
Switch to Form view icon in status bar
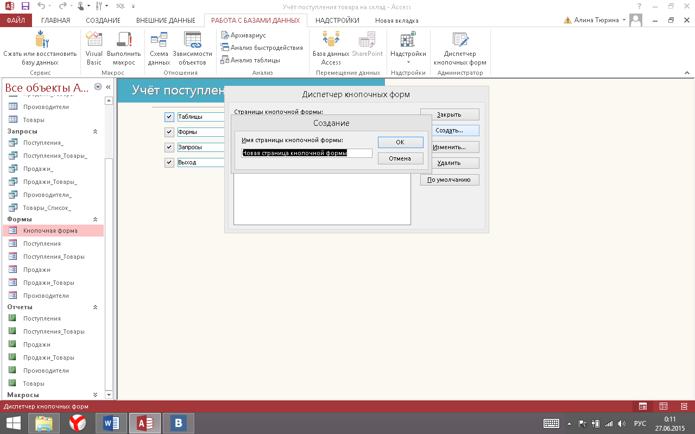pyautogui.click(x=643, y=406)
